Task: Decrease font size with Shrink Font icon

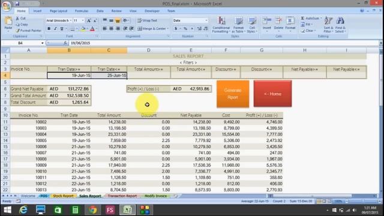Action: click(95, 20)
